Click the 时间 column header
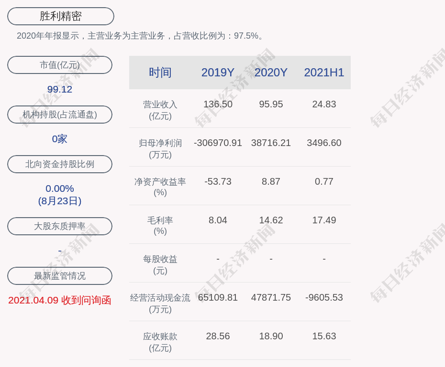The width and height of the screenshot is (445, 367). click(160, 73)
